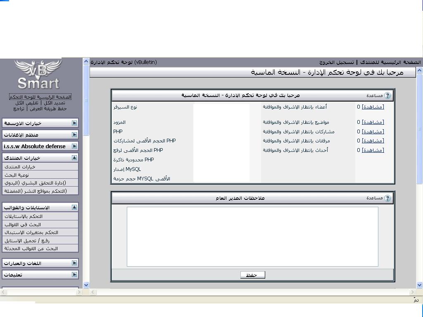The width and height of the screenshot is (423, 317).
Task: Type in the administrator notes text area
Action: pos(252,237)
